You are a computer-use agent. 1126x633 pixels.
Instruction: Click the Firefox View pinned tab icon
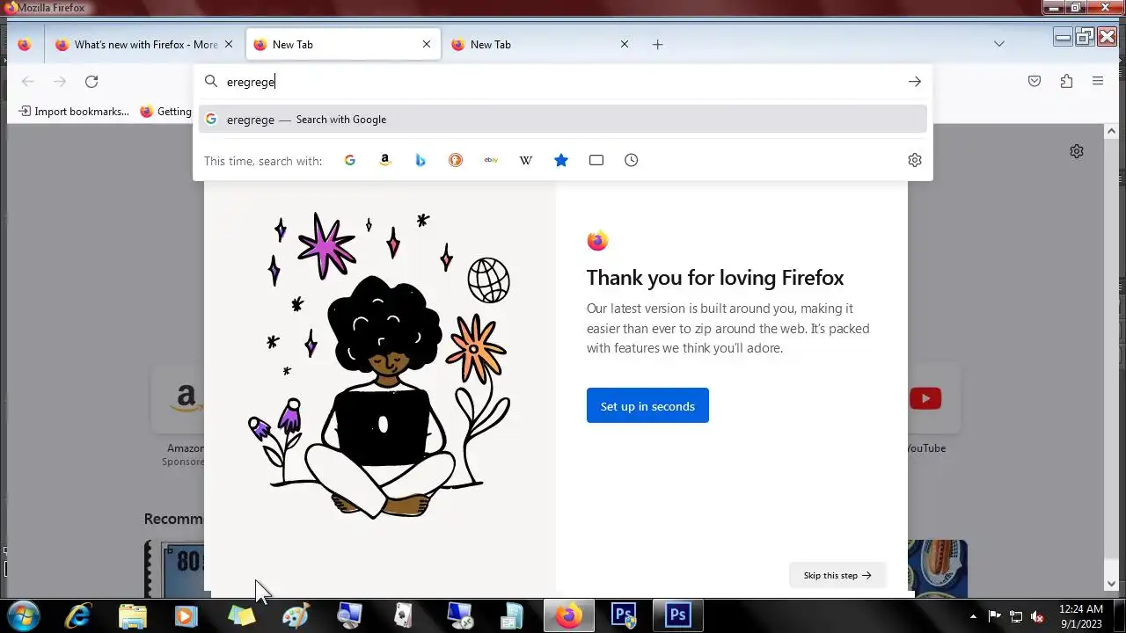[x=24, y=44]
